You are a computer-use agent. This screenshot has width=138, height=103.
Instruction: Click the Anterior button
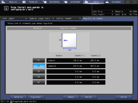pyautogui.click(x=18, y=97)
